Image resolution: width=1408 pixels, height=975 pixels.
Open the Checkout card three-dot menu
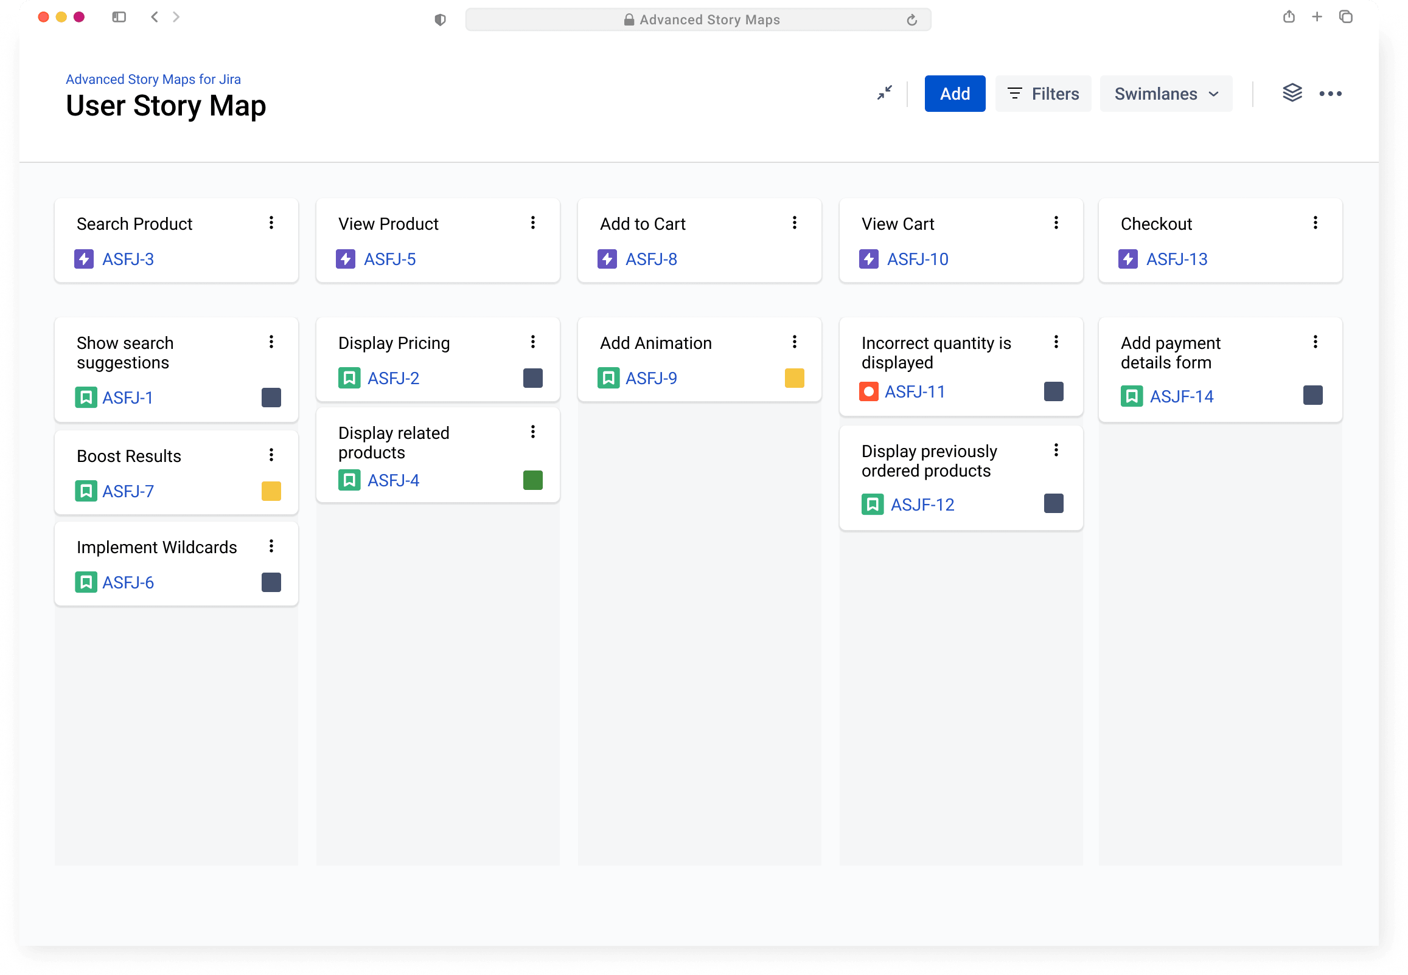pos(1315,223)
